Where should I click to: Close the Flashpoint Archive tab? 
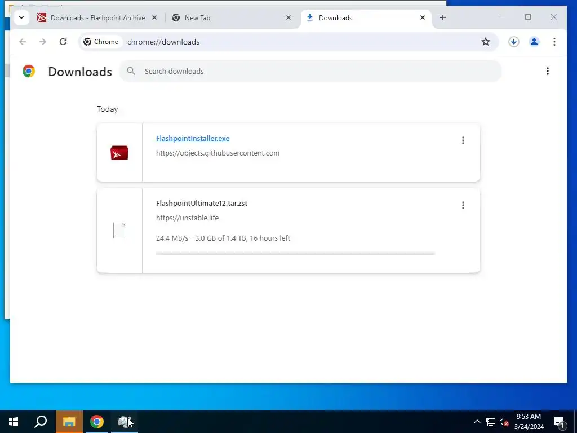(154, 17)
